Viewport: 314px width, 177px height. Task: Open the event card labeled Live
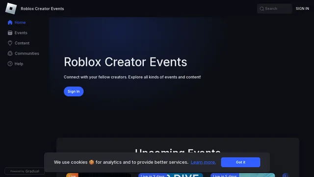[x=99, y=175]
